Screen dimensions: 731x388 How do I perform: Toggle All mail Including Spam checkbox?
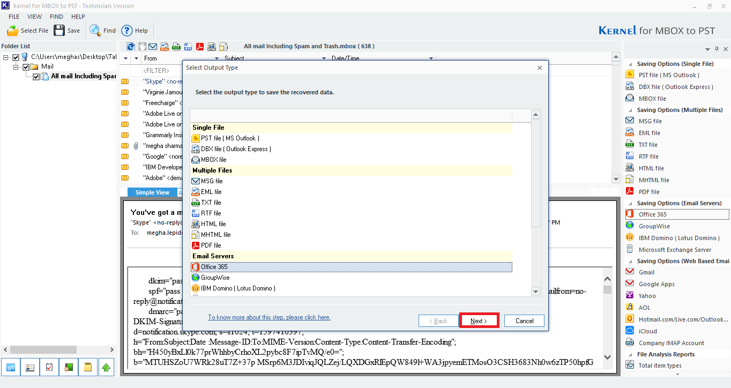[x=36, y=77]
